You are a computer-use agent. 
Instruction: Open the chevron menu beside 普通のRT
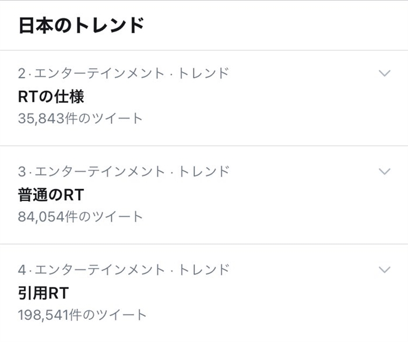click(x=384, y=172)
